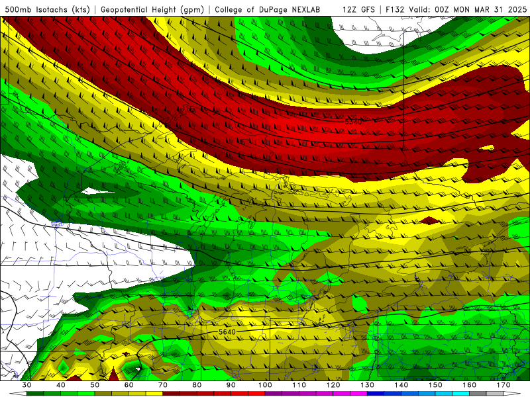This screenshot has height=397, width=530.
Task: Click the 5640 height contour label
Action: [x=227, y=332]
